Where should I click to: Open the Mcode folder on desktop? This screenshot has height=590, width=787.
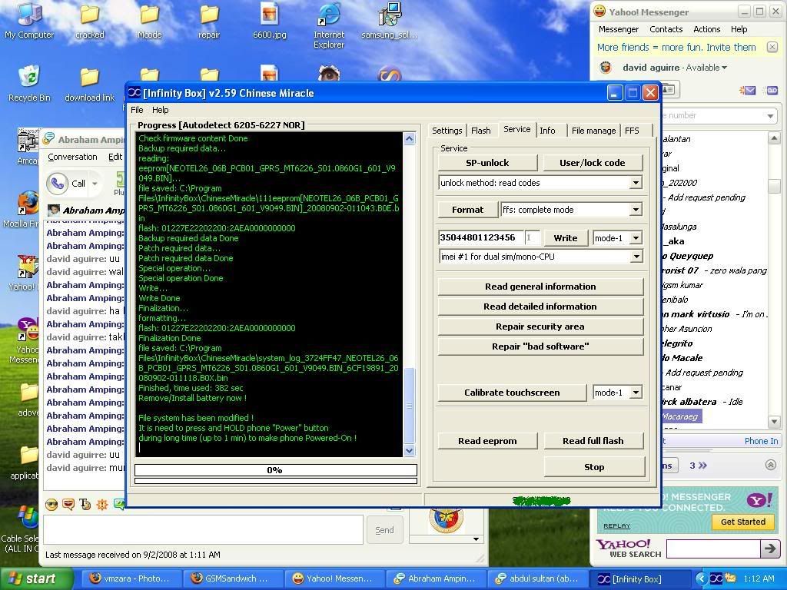[x=149, y=20]
